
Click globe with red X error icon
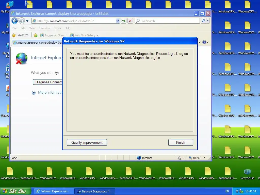[x=22, y=58]
